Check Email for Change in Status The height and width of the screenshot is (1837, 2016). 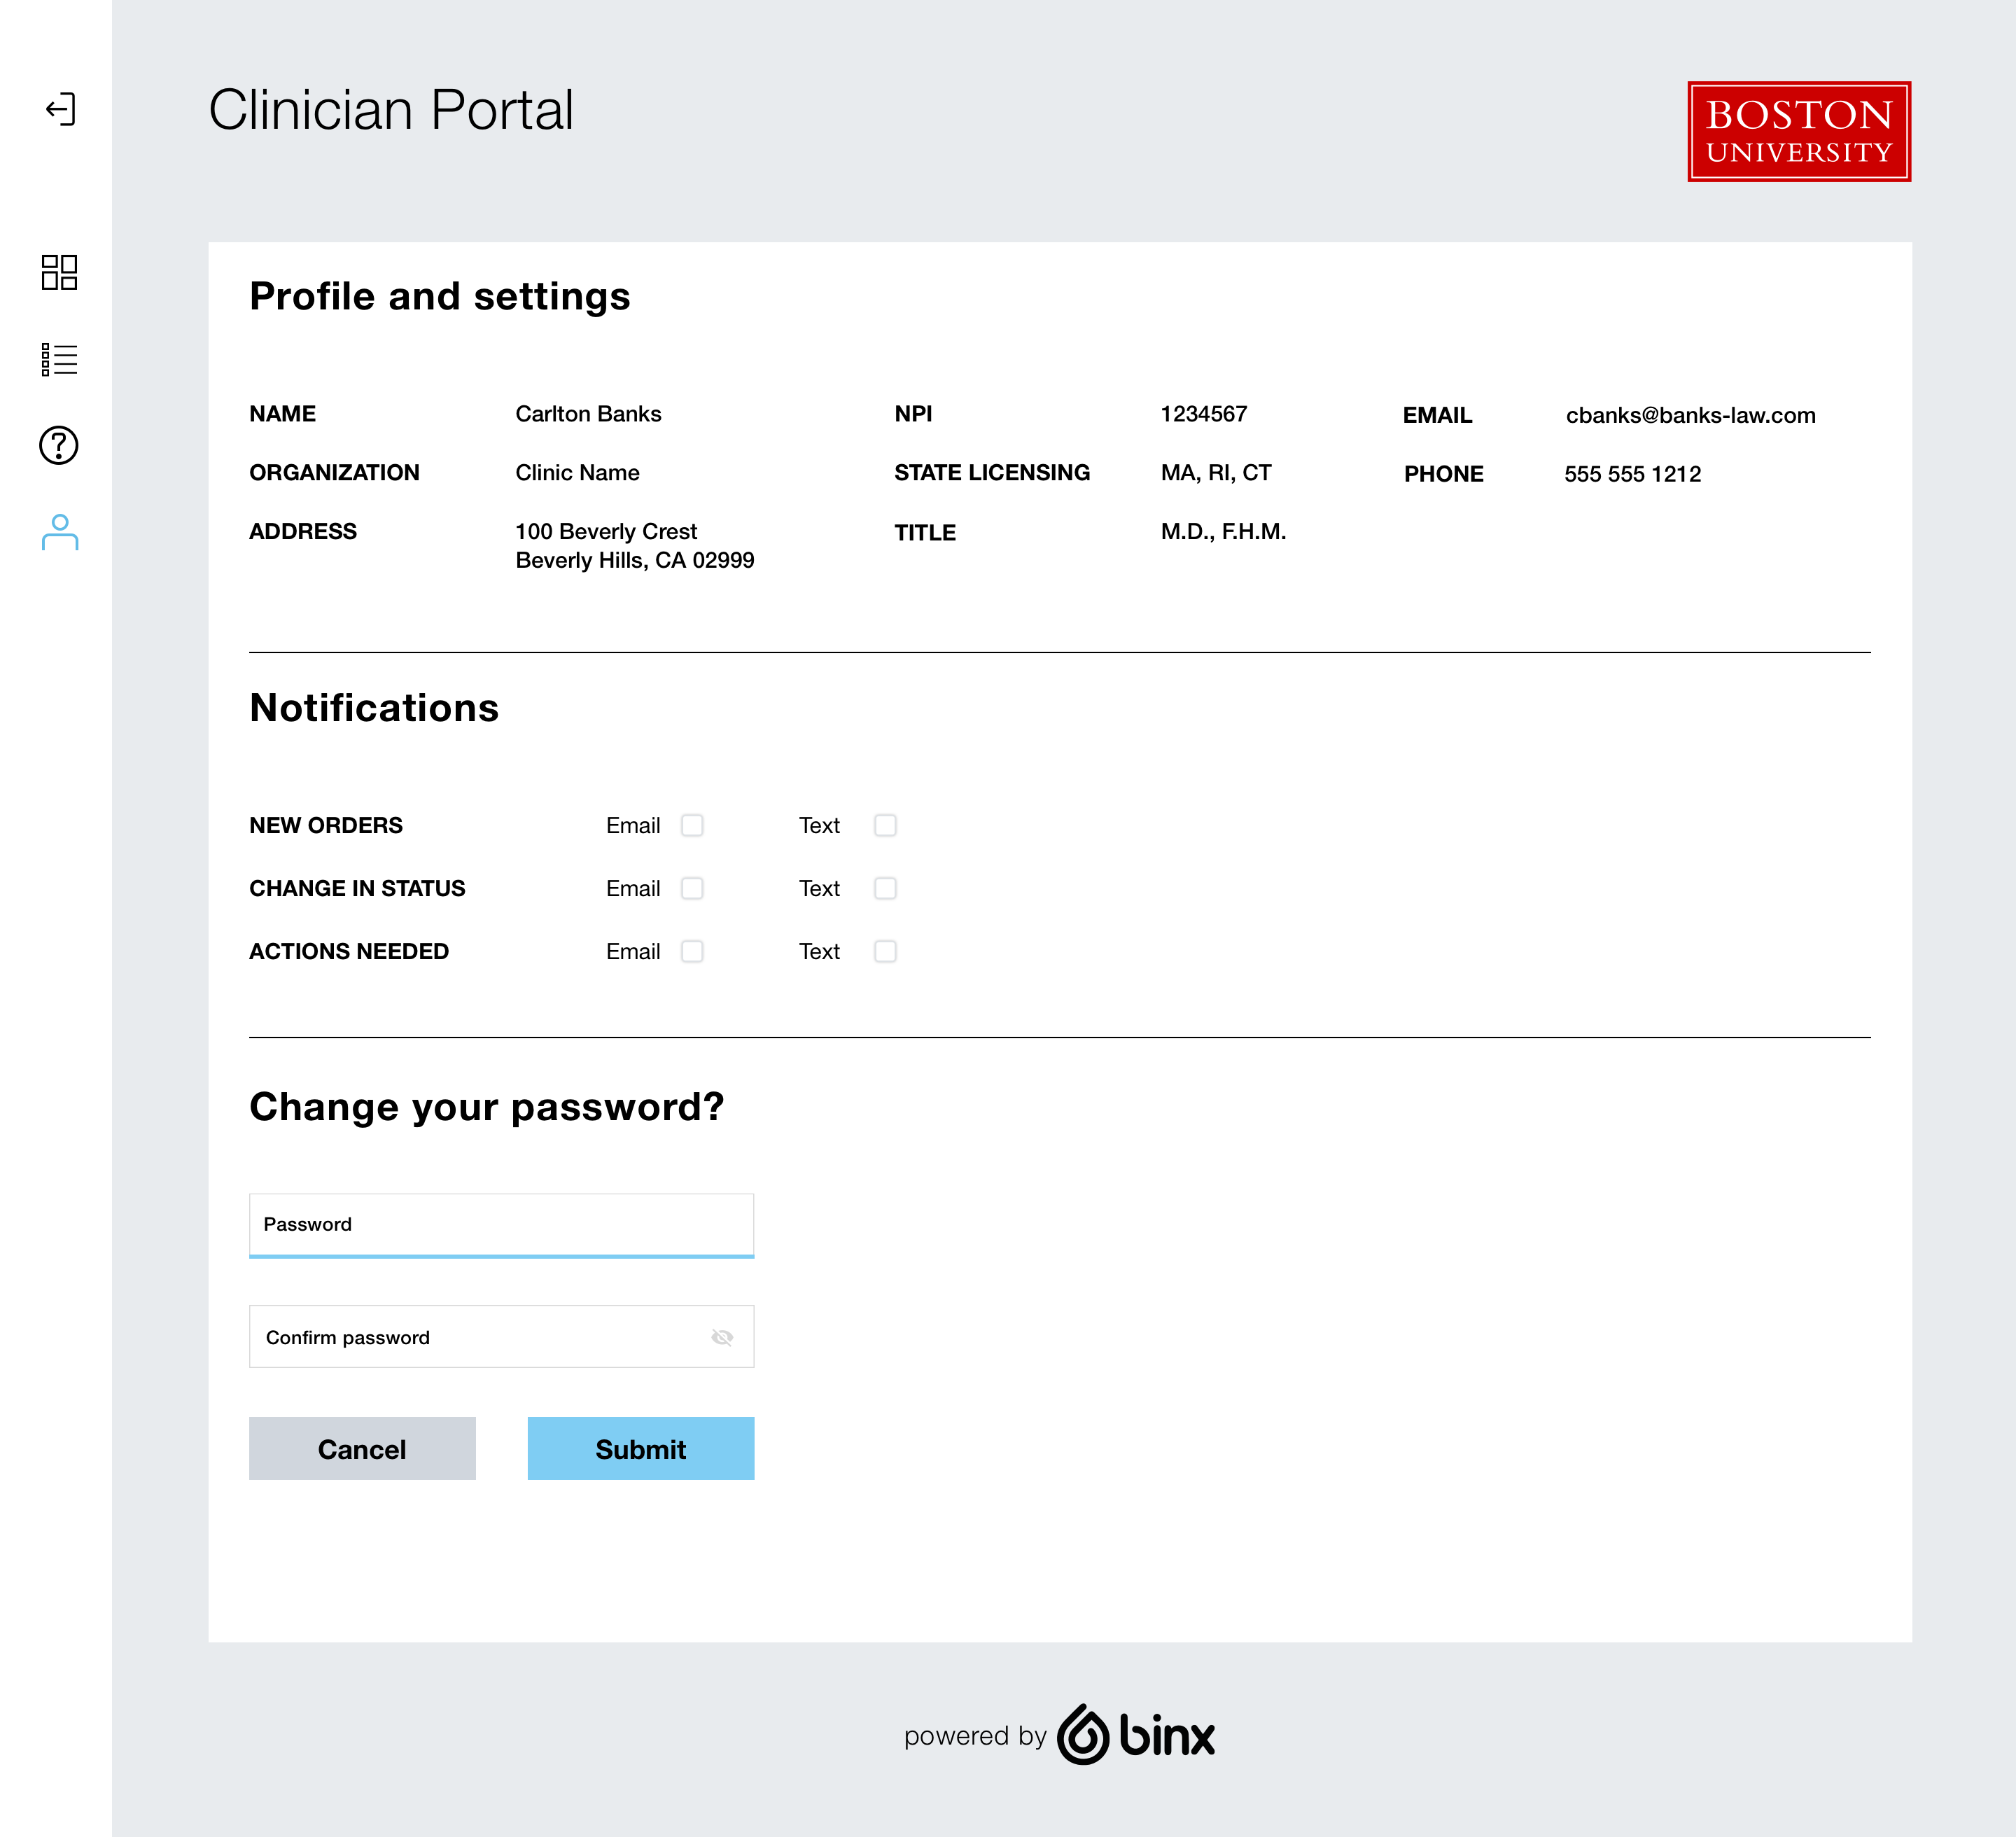tap(692, 888)
